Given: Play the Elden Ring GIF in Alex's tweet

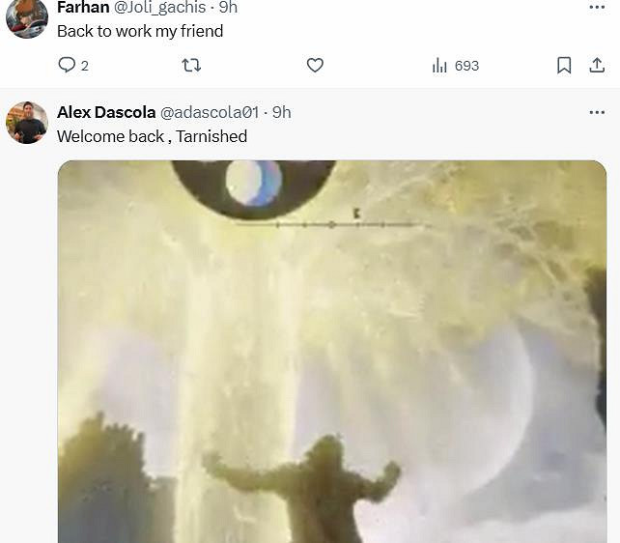Looking at the screenshot, I should click(x=332, y=351).
